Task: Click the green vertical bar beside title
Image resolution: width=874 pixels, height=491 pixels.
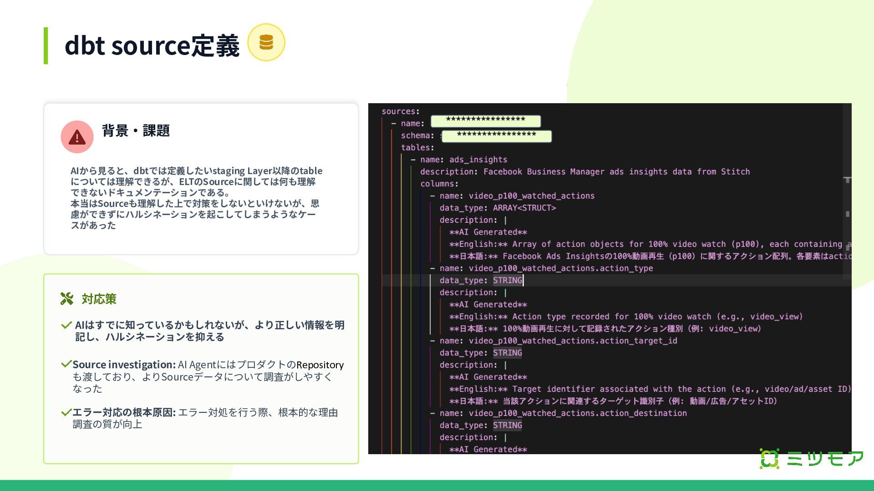Action: (x=46, y=45)
